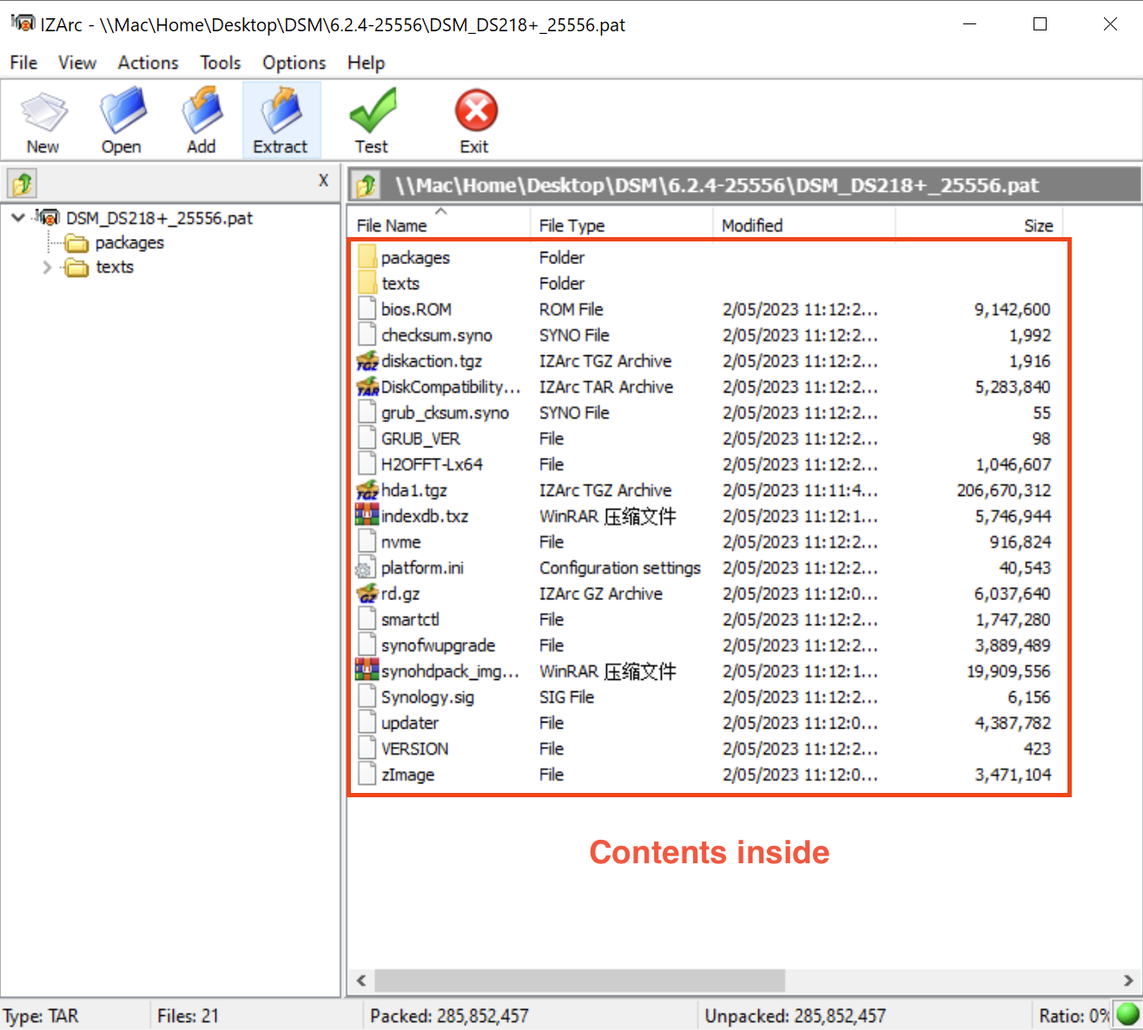Click the scrollbar left arrow
The image size is (1143, 1030).
(x=361, y=980)
